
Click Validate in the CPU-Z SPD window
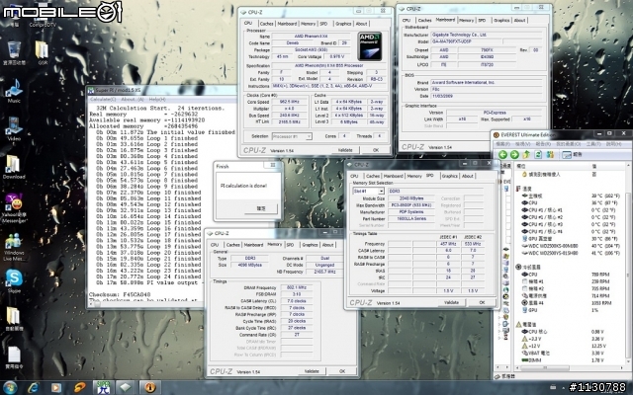point(451,302)
